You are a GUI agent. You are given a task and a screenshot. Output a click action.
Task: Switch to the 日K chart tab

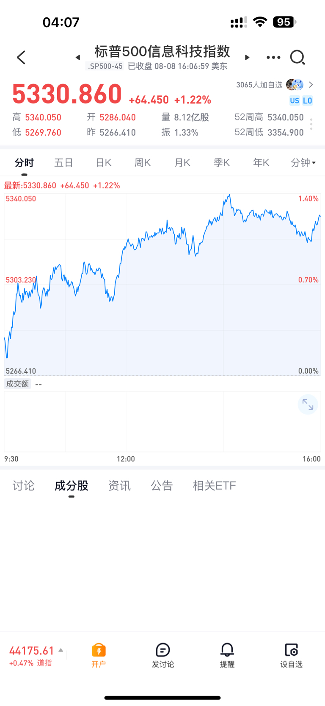(x=103, y=162)
